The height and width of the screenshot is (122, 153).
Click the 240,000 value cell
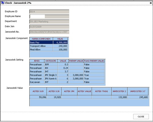pos(60,46)
